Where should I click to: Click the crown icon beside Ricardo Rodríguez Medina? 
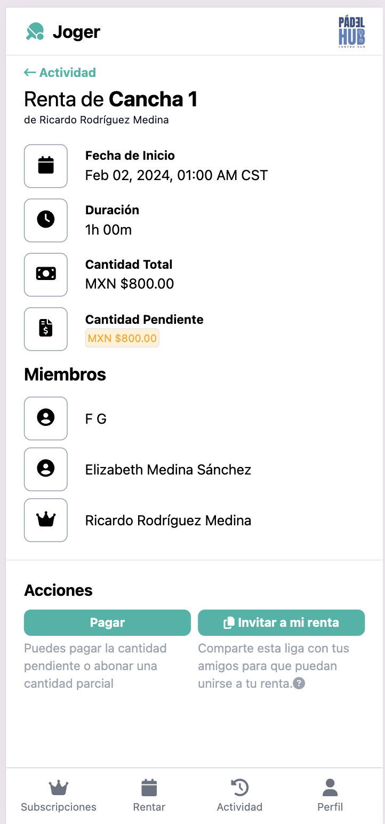pyautogui.click(x=46, y=520)
